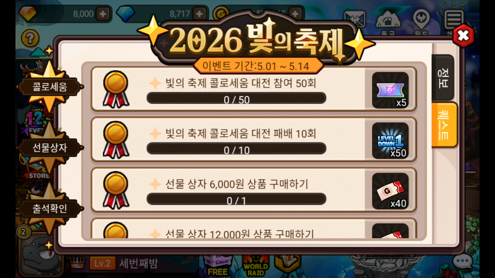Tap the plus beside gold coin balance

tap(295, 14)
